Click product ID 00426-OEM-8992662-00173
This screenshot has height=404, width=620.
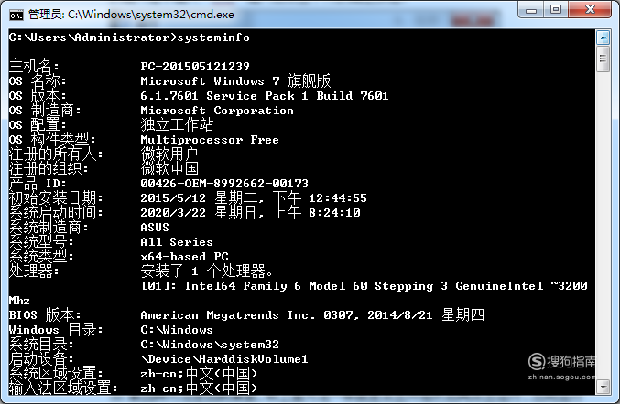[224, 184]
